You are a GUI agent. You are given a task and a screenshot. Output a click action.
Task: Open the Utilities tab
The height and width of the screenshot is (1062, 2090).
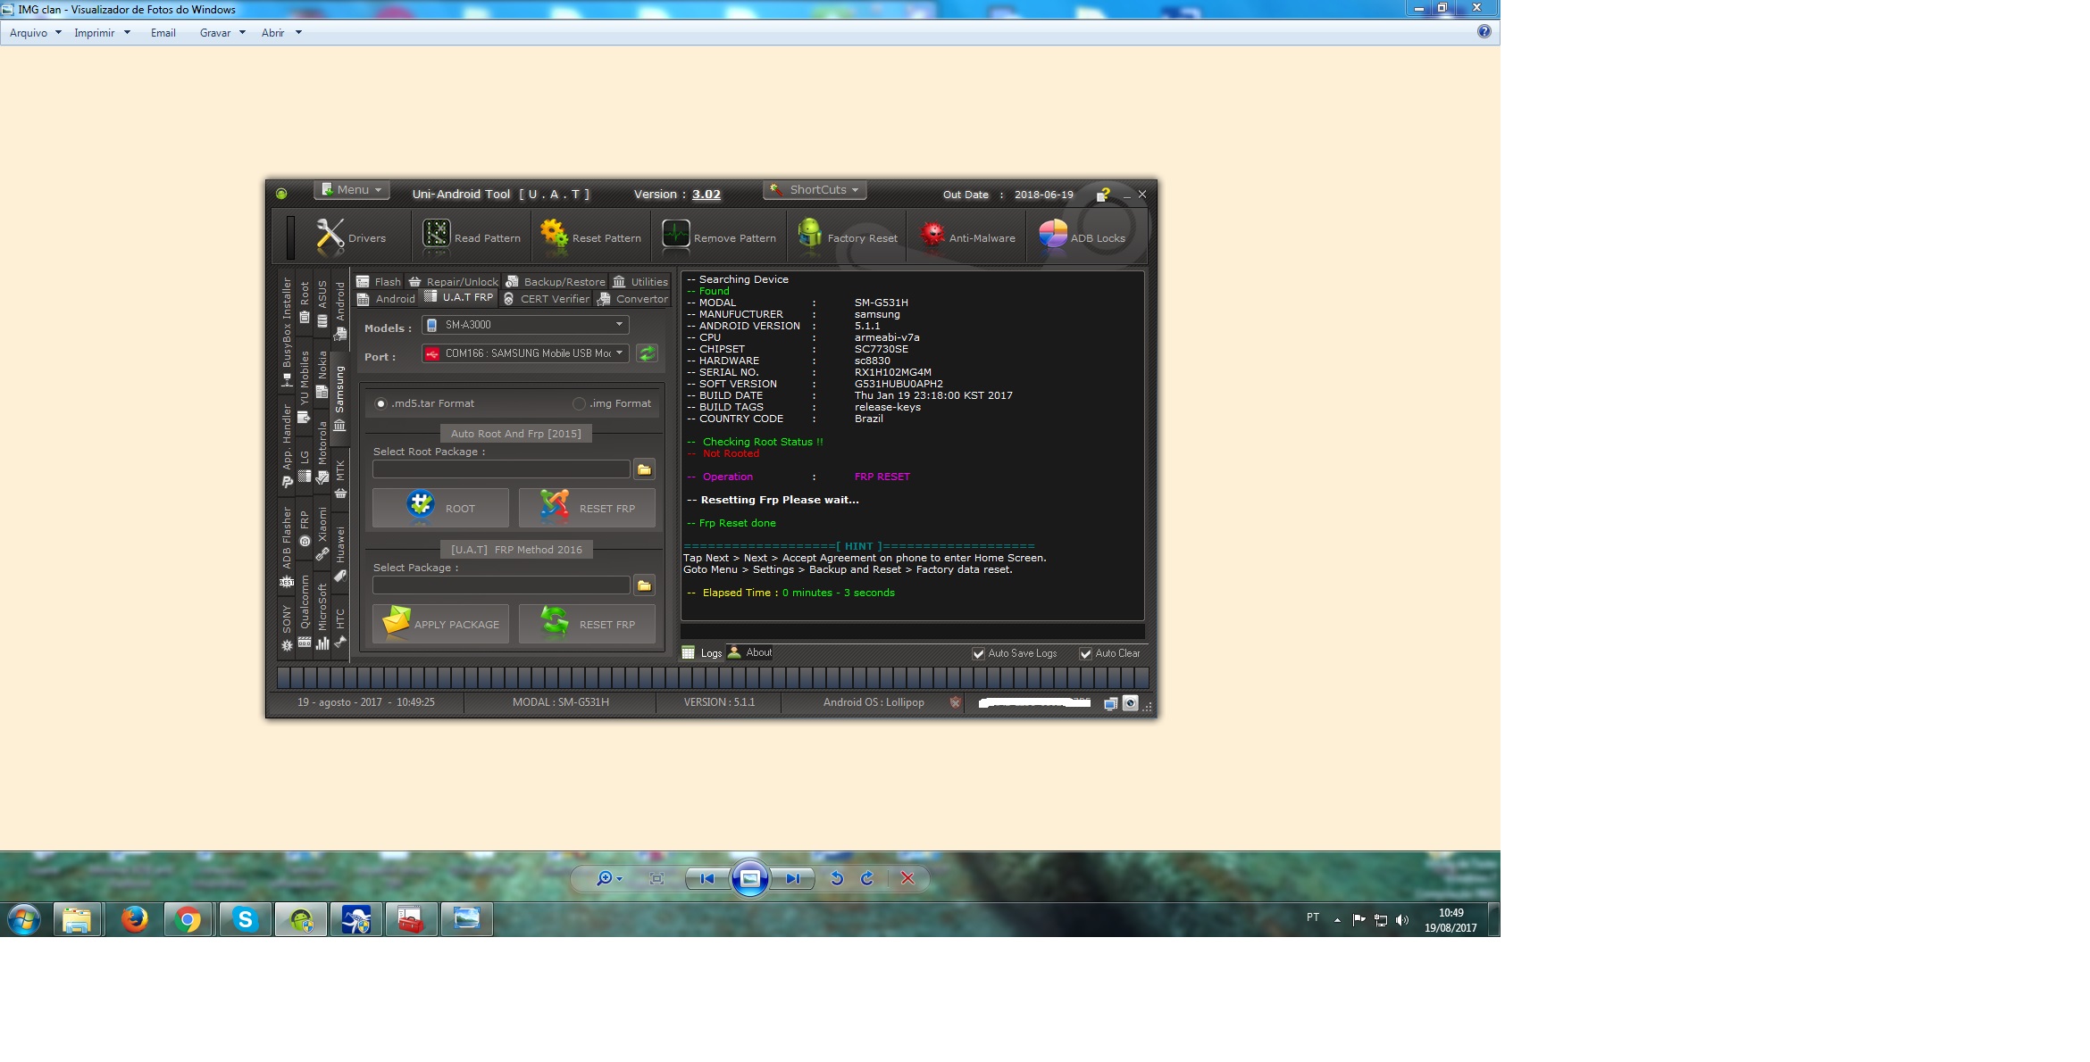(x=640, y=281)
